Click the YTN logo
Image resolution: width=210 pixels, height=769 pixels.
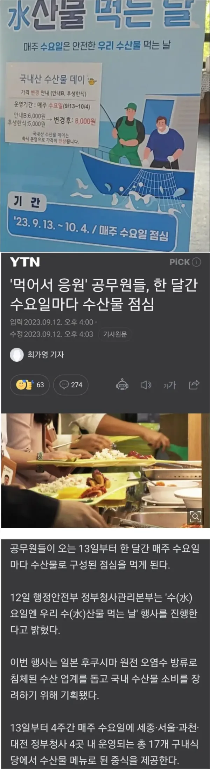tap(24, 262)
